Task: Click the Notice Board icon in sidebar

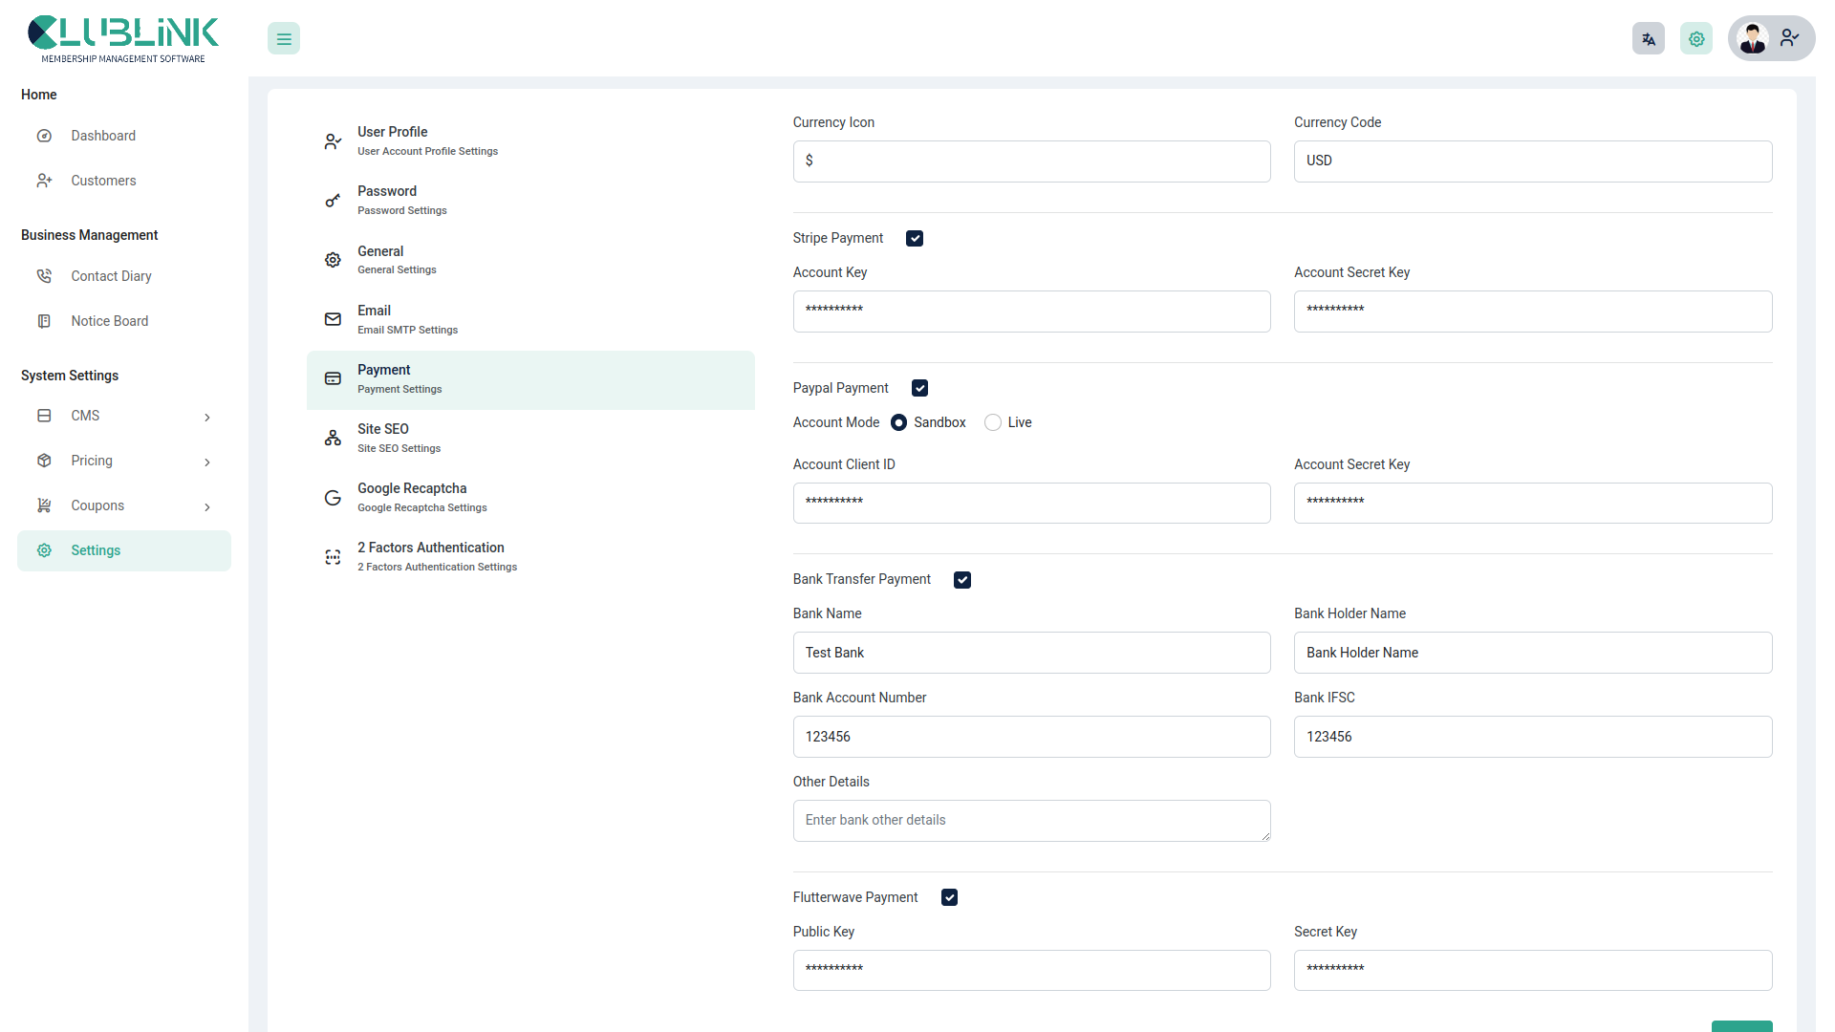Action: (x=44, y=320)
